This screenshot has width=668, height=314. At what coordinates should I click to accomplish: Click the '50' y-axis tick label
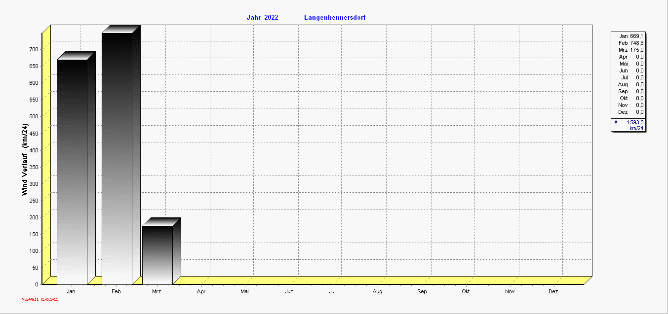pos(35,267)
